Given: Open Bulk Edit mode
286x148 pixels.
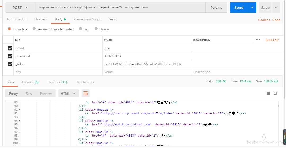Looking at the screenshot, I should pyautogui.click(x=272, y=40).
